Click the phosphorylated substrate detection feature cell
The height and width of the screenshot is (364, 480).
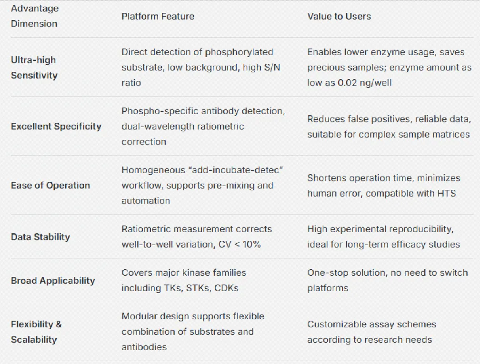tap(200, 68)
